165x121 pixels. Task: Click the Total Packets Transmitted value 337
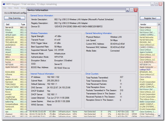(122, 77)
